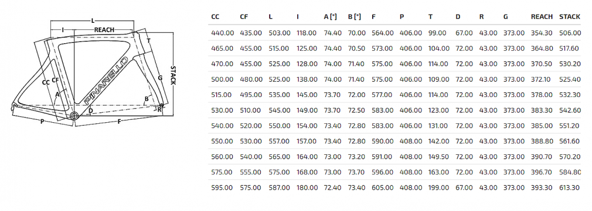This screenshot has height=211, width=592.
Task: Select the REACH column header
Action: pos(542,16)
